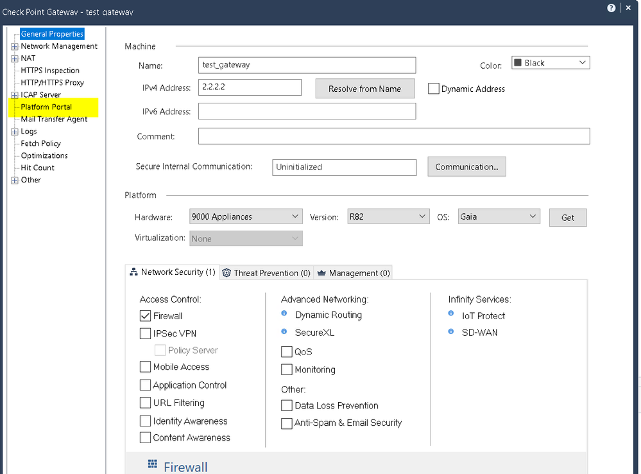
Task: Open the Hardware dropdown
Action: click(x=246, y=216)
